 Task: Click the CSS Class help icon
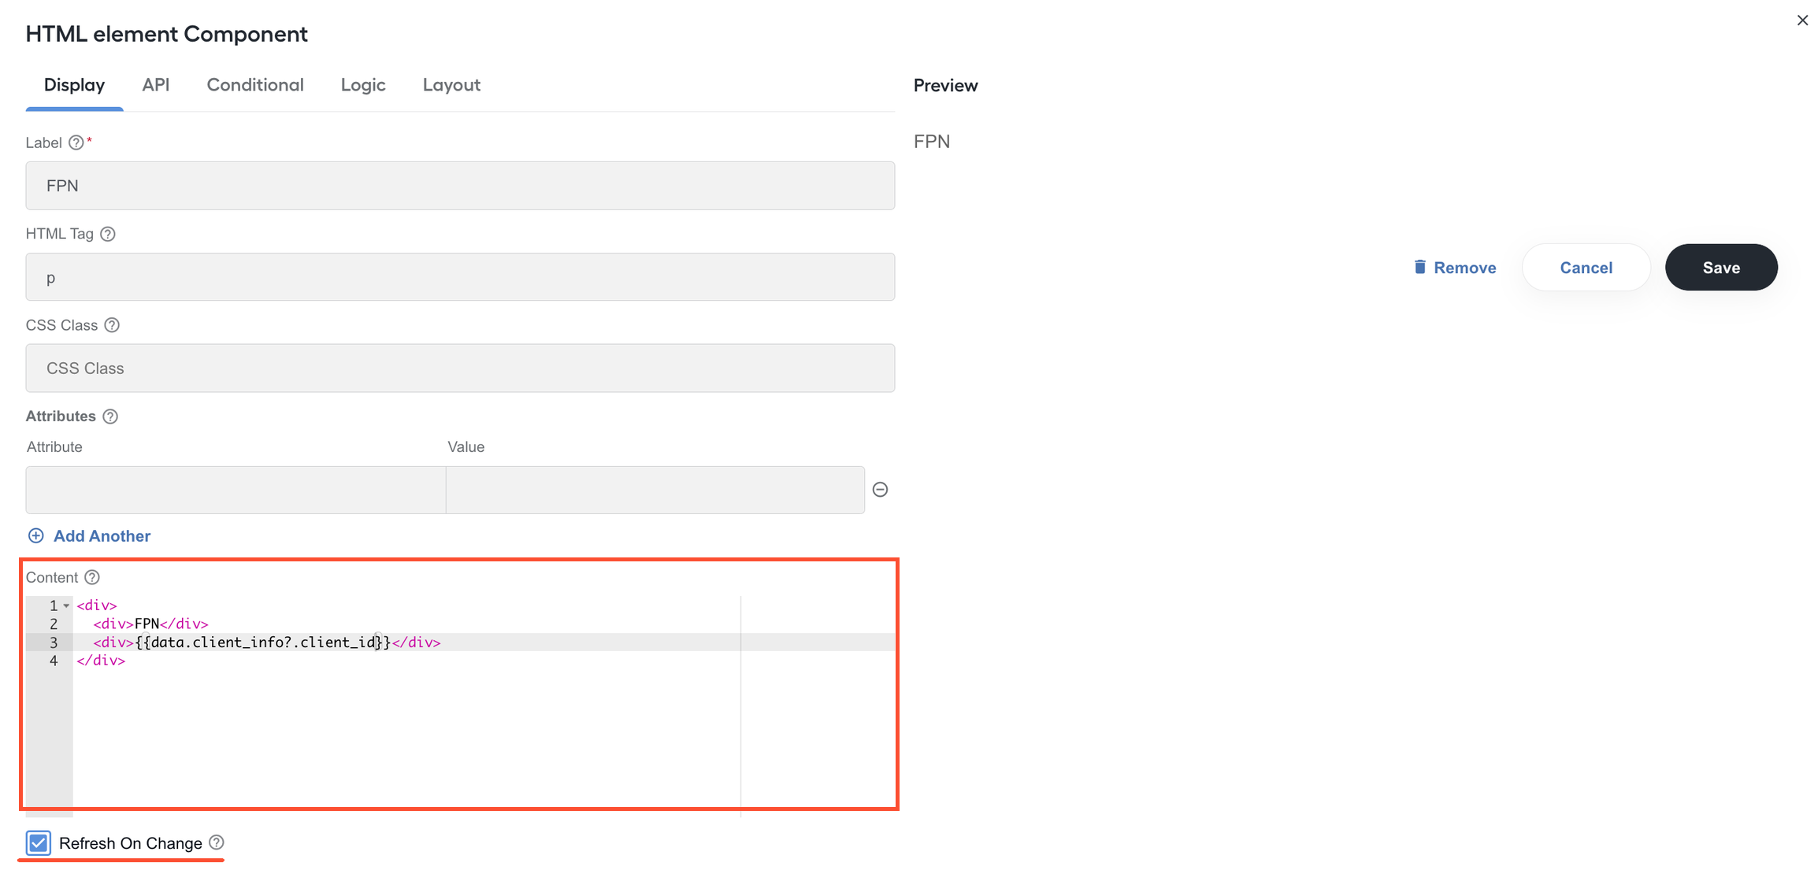coord(112,325)
